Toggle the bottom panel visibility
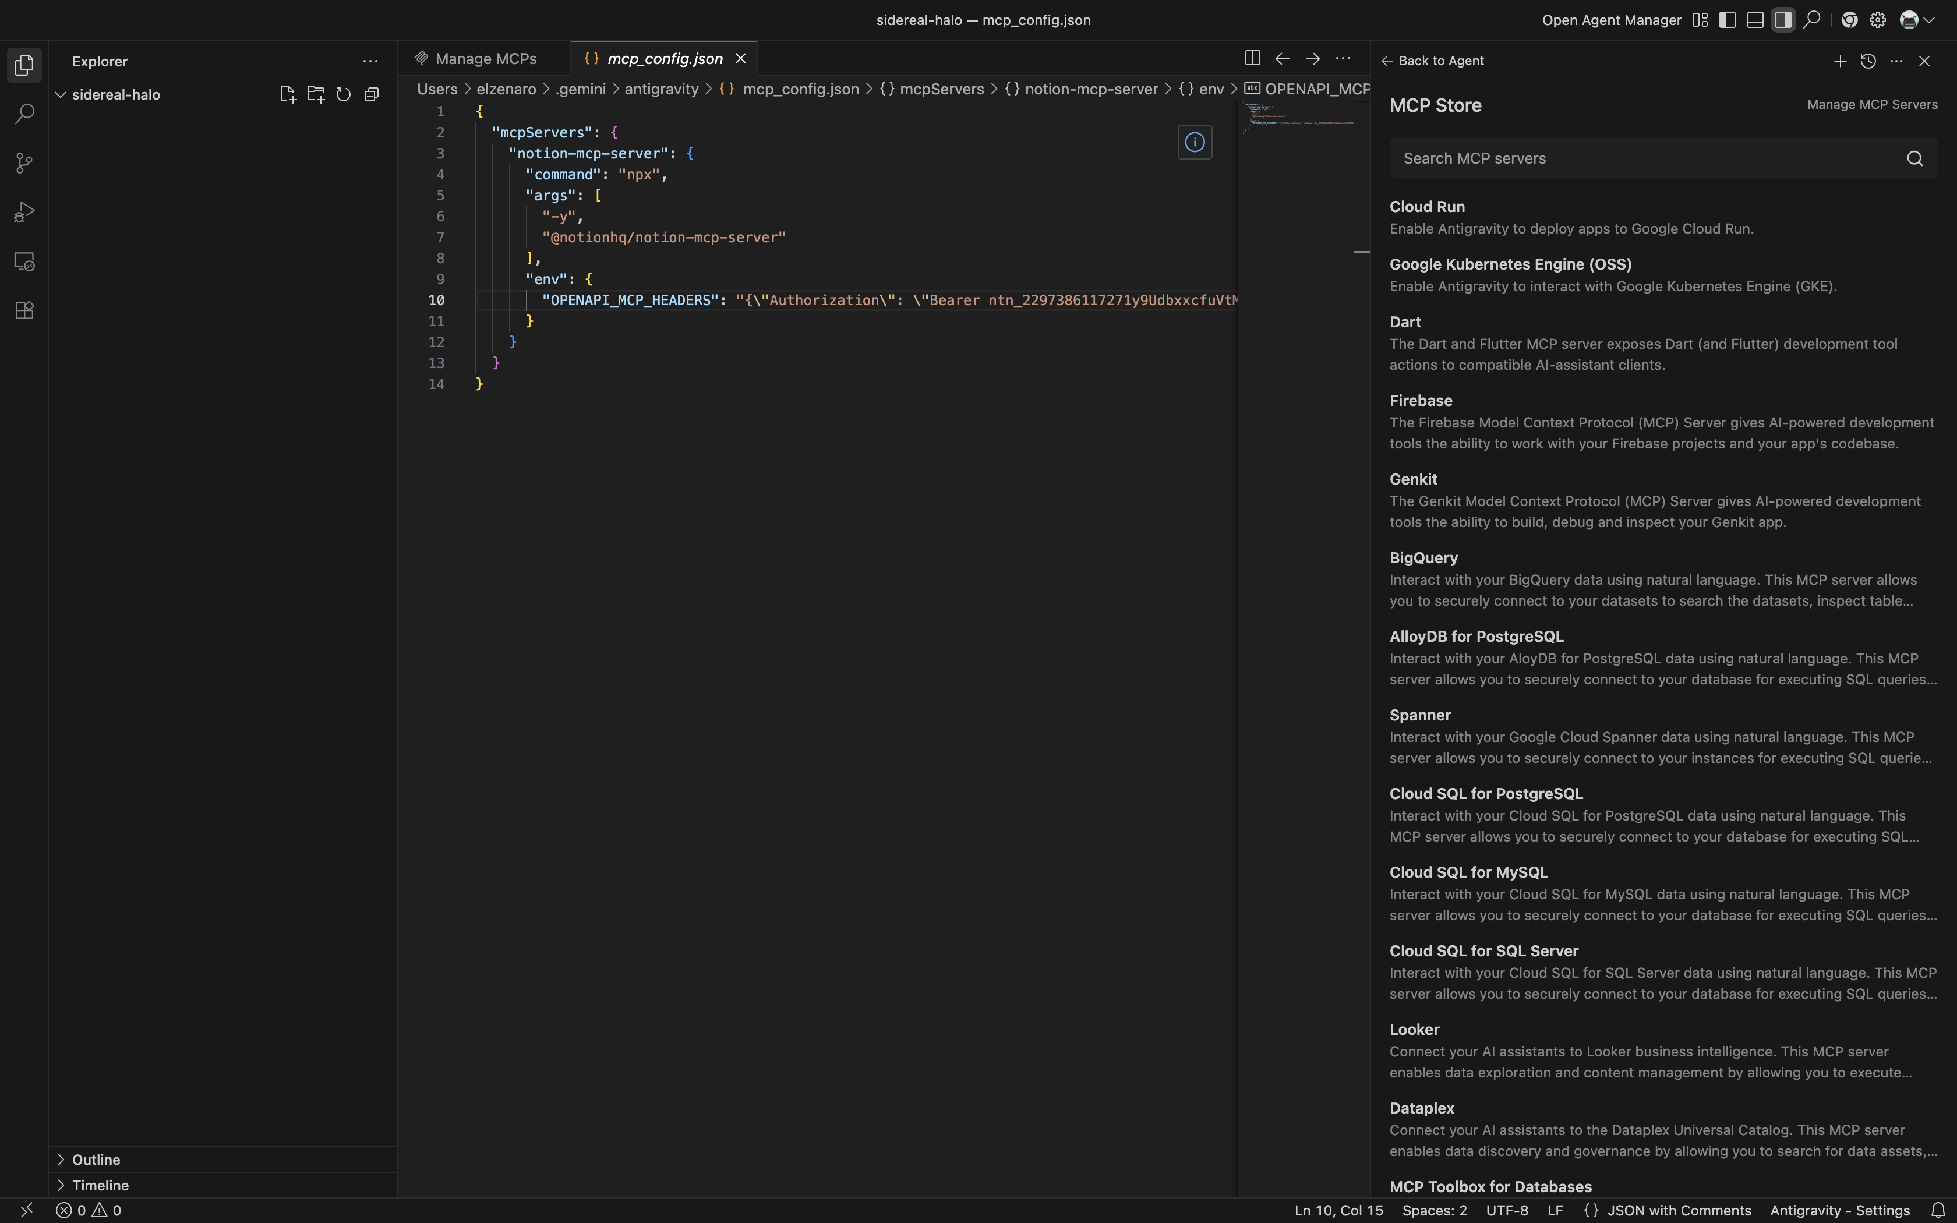 click(1755, 20)
